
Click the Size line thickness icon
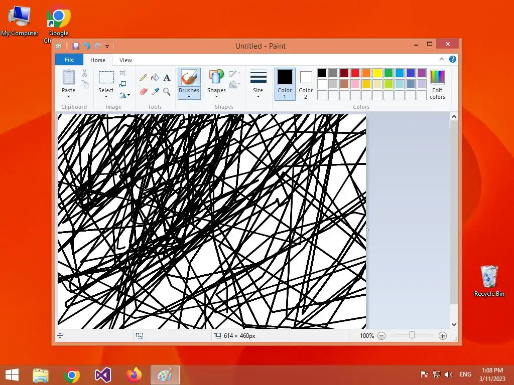point(258,77)
